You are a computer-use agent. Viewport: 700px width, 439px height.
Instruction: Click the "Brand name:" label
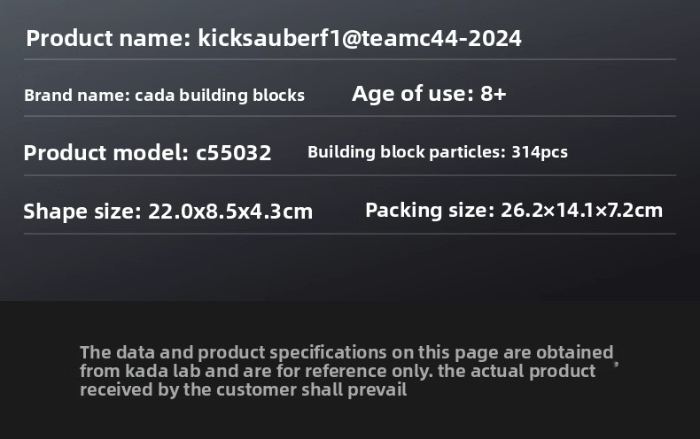[76, 95]
